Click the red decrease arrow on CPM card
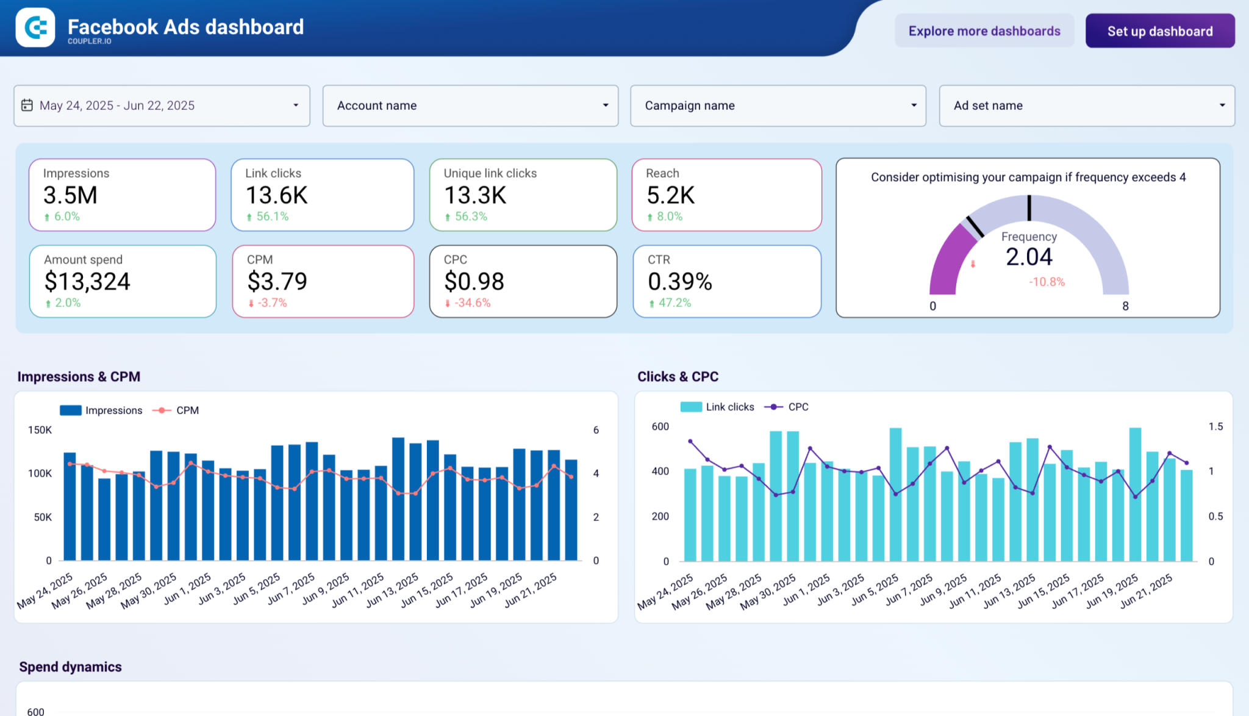This screenshot has width=1249, height=716. coord(251,303)
